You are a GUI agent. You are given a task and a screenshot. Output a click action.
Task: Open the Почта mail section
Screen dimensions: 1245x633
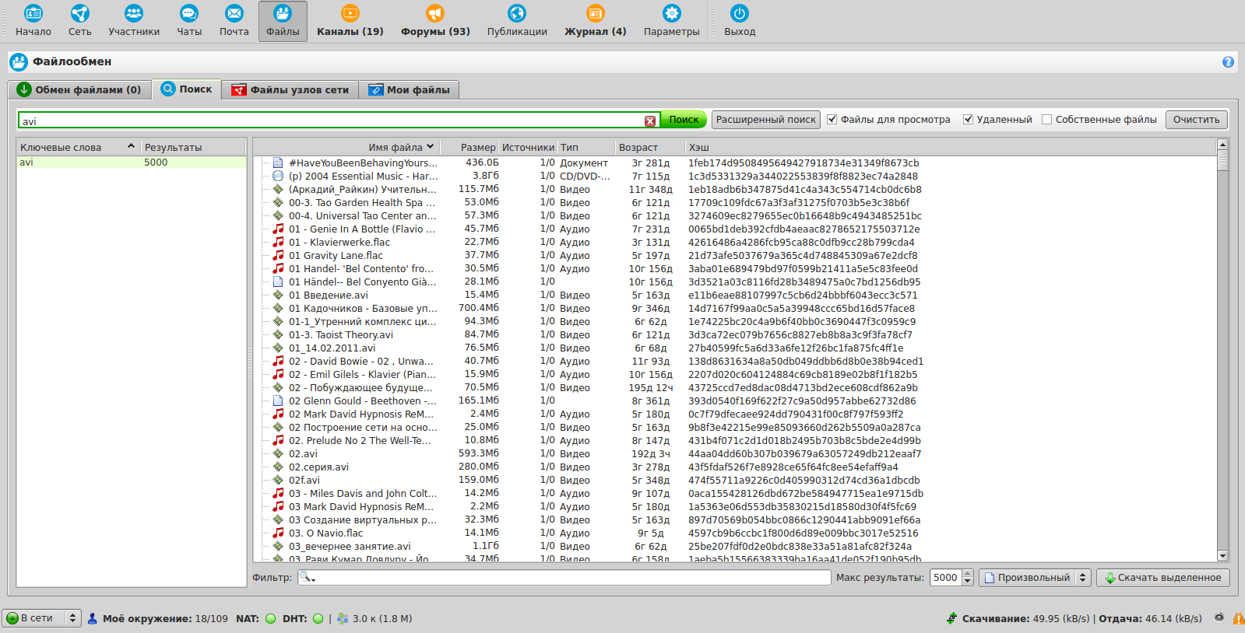click(234, 21)
